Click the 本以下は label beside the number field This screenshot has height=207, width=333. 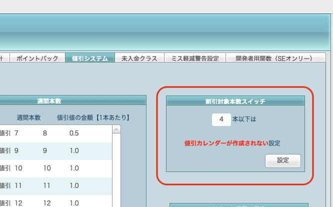coord(244,119)
